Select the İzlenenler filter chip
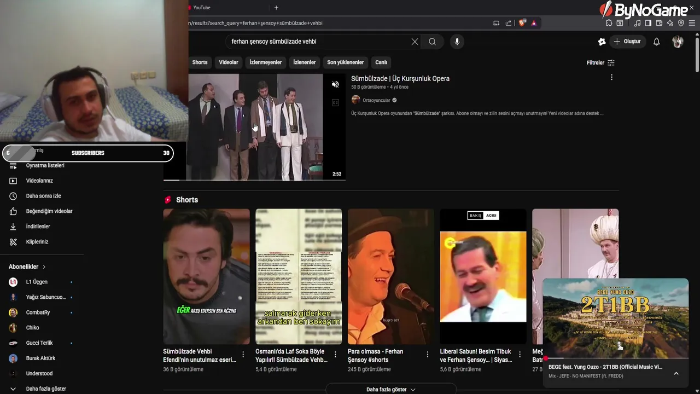Screen dimensions: 700x394 (305, 62)
